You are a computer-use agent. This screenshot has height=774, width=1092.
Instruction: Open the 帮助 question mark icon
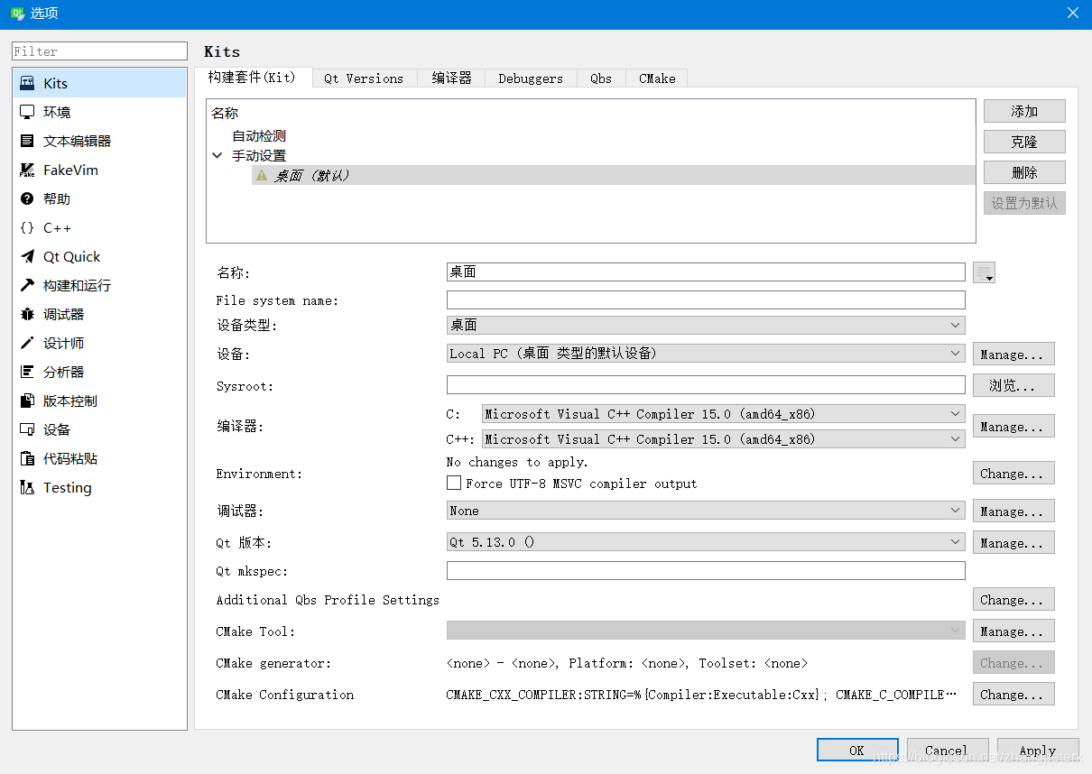[x=27, y=198]
